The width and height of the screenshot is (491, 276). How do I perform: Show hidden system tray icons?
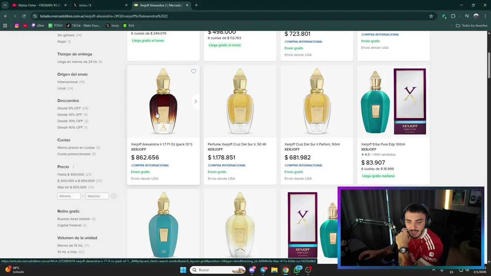tap(434, 270)
